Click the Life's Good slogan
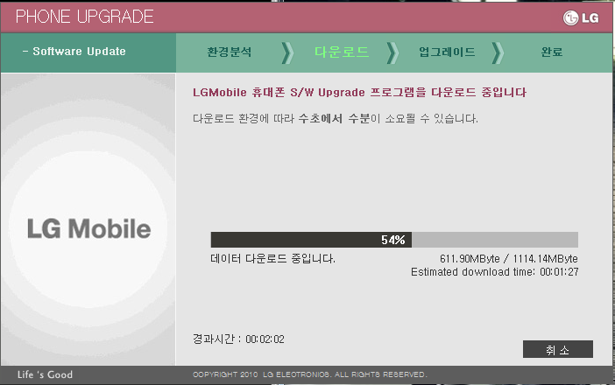The image size is (615, 385). [x=45, y=374]
